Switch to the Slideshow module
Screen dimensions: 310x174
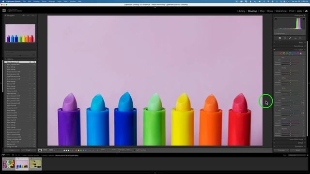click(281, 11)
